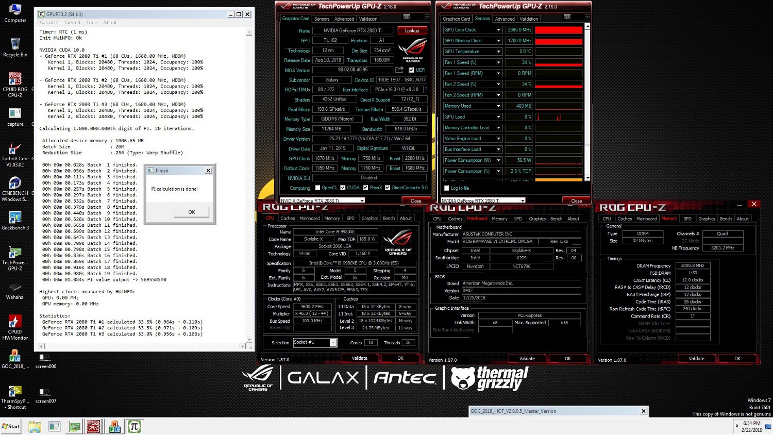773x435 pixels.
Task: Click the Bus Interface question mark icon
Action: pyautogui.click(x=426, y=89)
